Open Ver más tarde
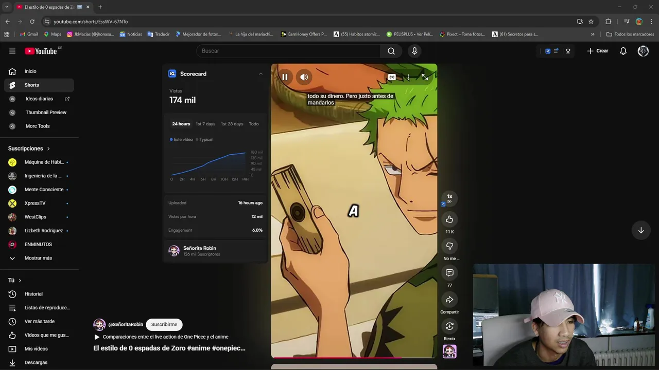Viewport: 659px width, 370px height. click(x=39, y=321)
